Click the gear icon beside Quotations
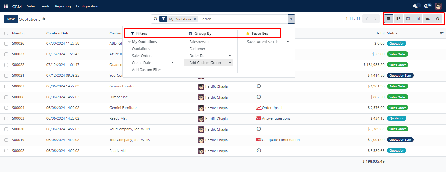The image size is (446, 172). [44, 19]
